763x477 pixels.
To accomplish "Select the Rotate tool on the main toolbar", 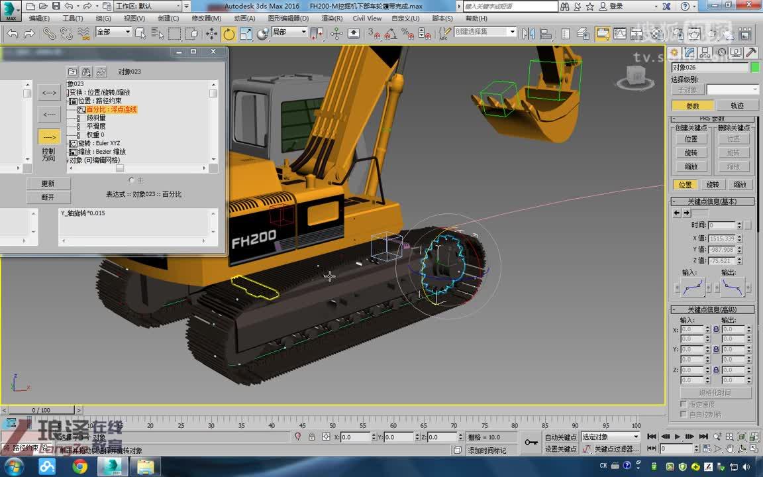I will pyautogui.click(x=228, y=34).
